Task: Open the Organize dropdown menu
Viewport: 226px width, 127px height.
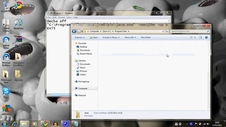Action: pyautogui.click(x=79, y=37)
